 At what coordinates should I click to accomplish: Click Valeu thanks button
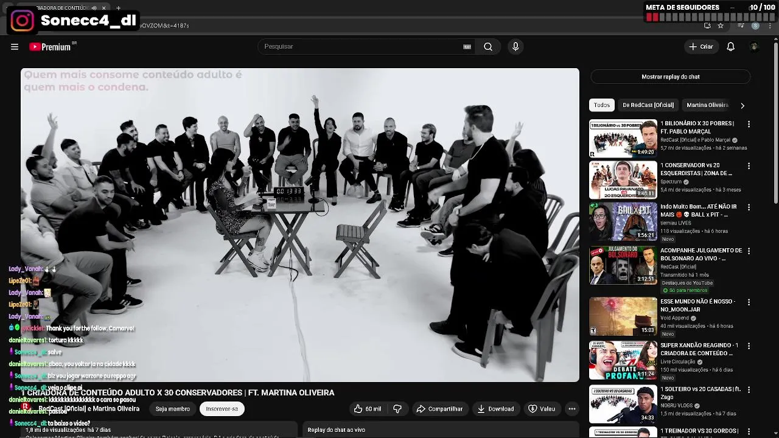[542, 409]
